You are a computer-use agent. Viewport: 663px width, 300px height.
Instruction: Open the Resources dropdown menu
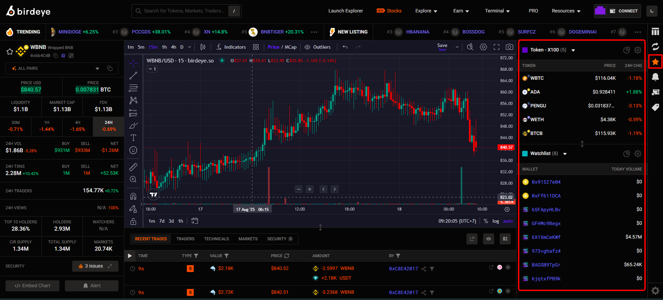566,11
